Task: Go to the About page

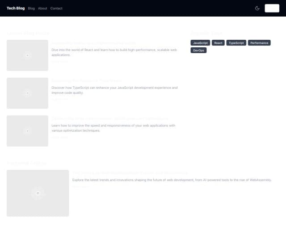Action: pyautogui.click(x=42, y=8)
